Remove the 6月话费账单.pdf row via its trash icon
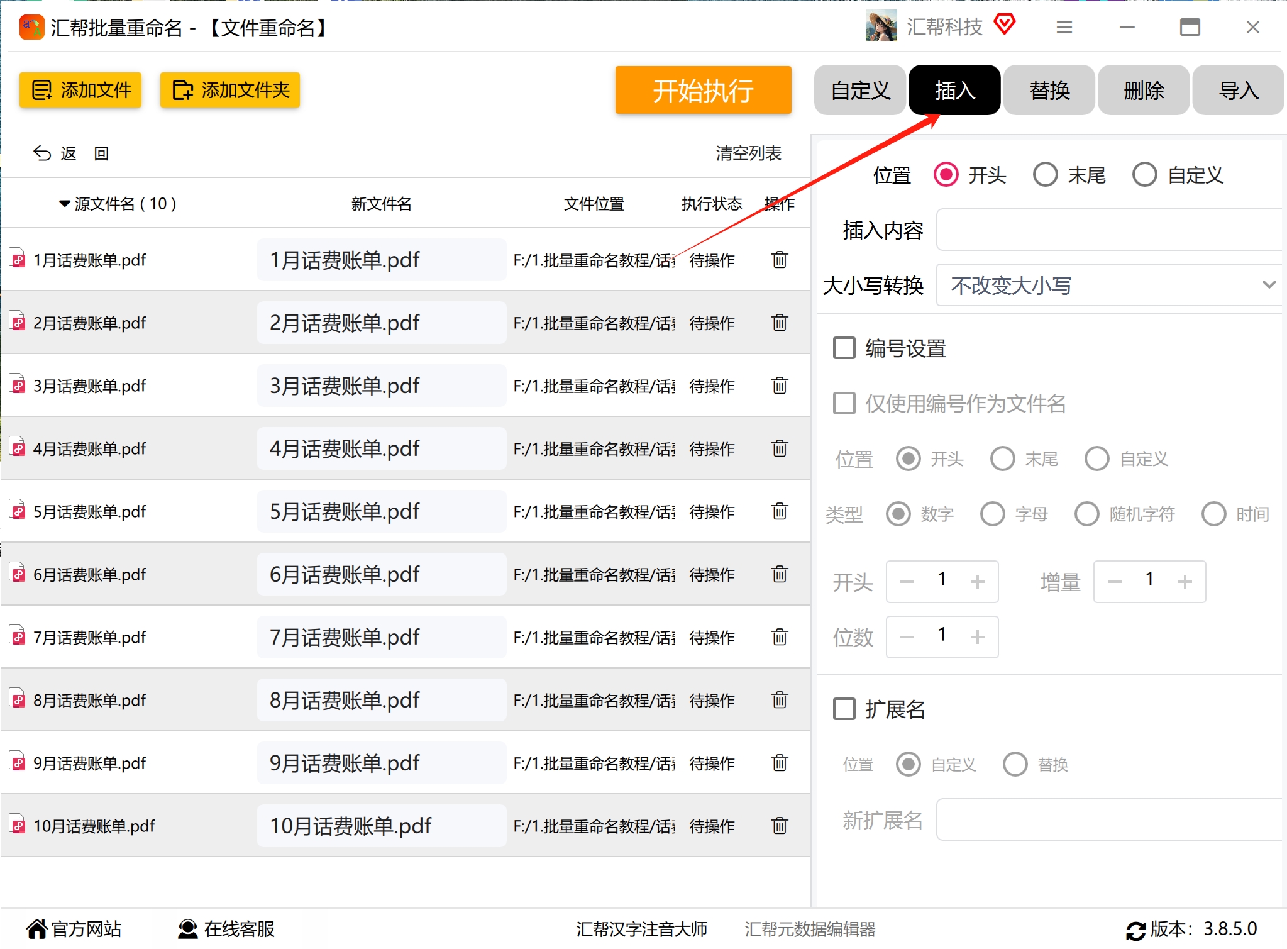The image size is (1287, 949). tap(780, 574)
